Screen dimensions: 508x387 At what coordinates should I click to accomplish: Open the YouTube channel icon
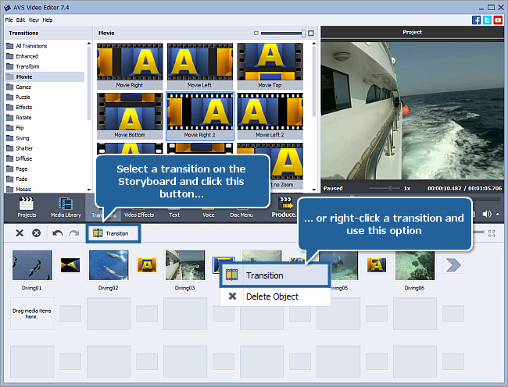click(x=498, y=20)
